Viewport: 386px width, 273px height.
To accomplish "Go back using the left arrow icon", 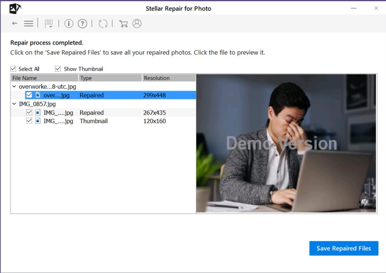I will coord(15,24).
